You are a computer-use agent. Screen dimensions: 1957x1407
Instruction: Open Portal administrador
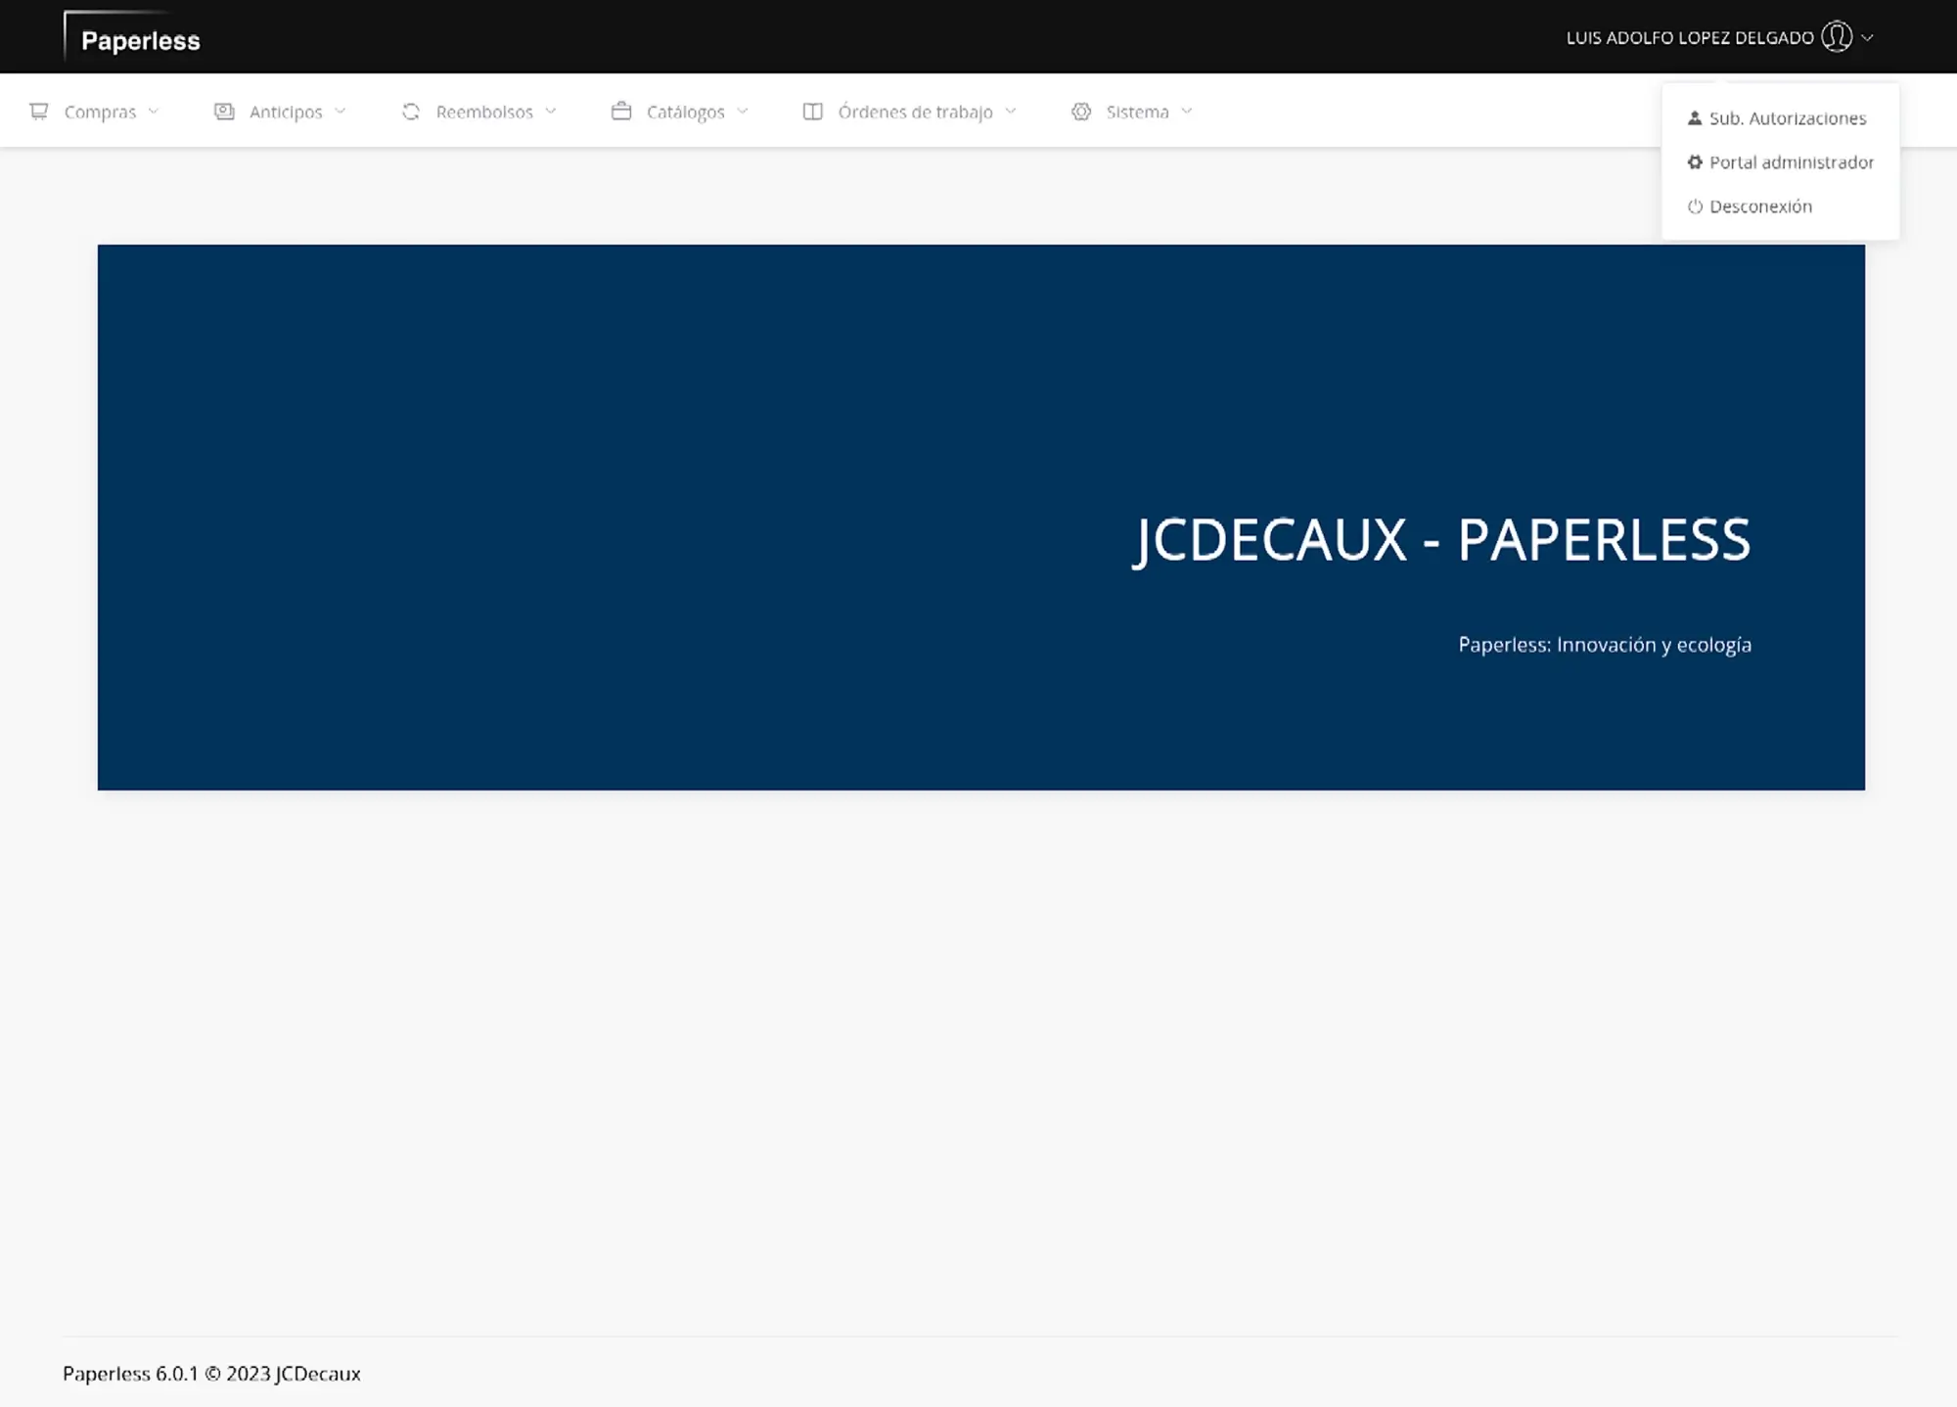[1792, 161]
